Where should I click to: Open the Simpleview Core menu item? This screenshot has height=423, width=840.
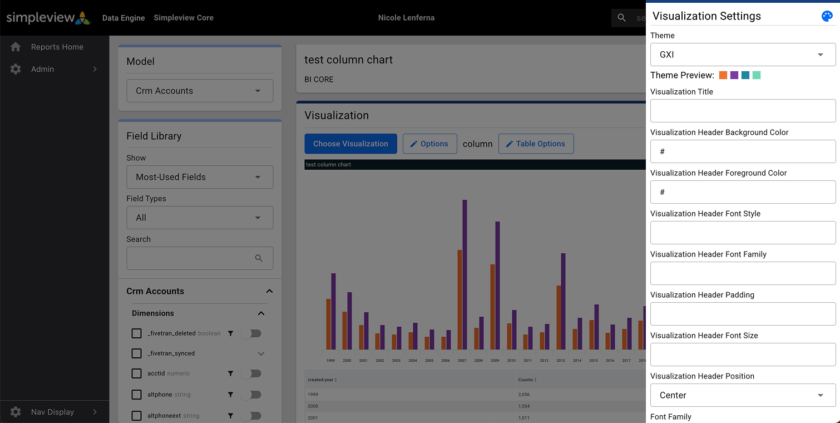click(x=184, y=18)
